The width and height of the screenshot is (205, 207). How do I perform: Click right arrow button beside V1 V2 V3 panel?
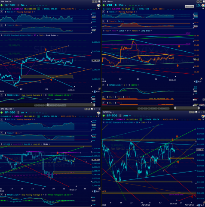204,100
